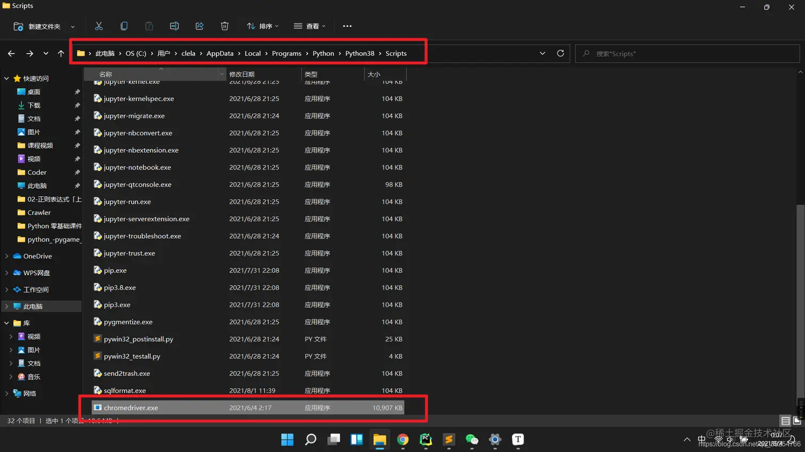Image resolution: width=805 pixels, height=452 pixels.
Task: Open the Coder folder in sidebar
Action: pyautogui.click(x=37, y=172)
